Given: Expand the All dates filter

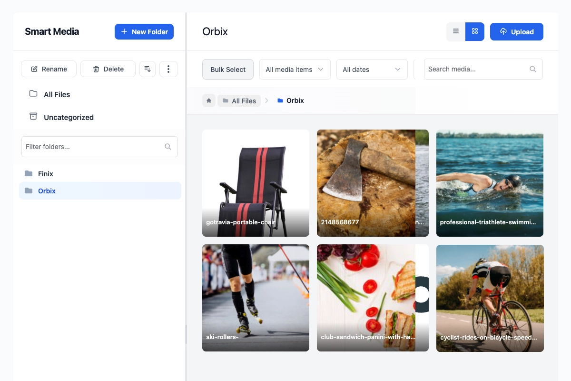Looking at the screenshot, I should point(372,69).
